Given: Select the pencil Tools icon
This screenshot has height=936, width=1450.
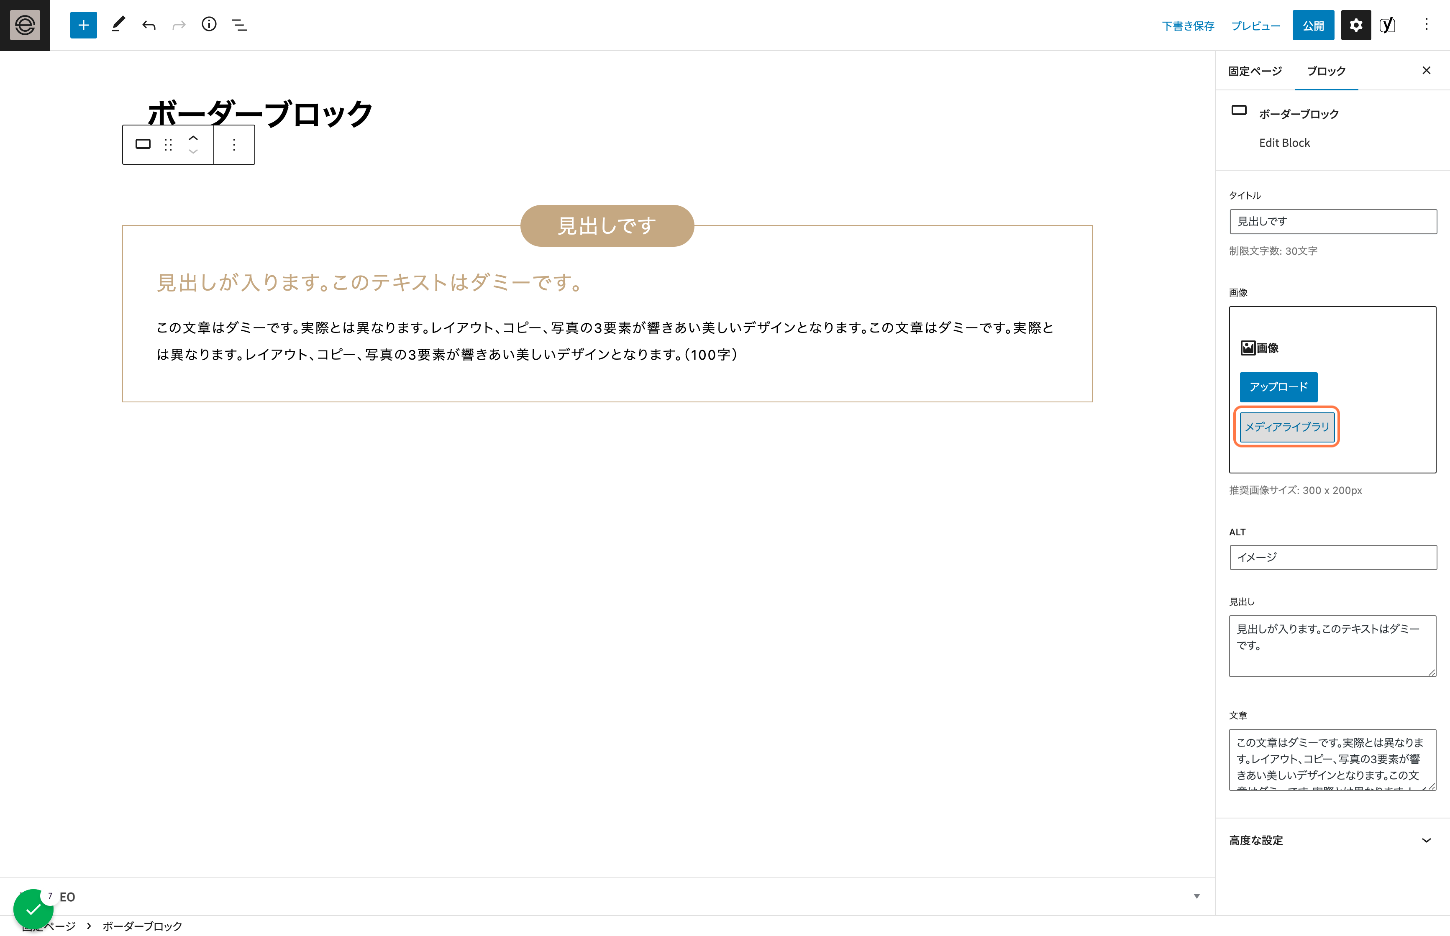Looking at the screenshot, I should [118, 25].
